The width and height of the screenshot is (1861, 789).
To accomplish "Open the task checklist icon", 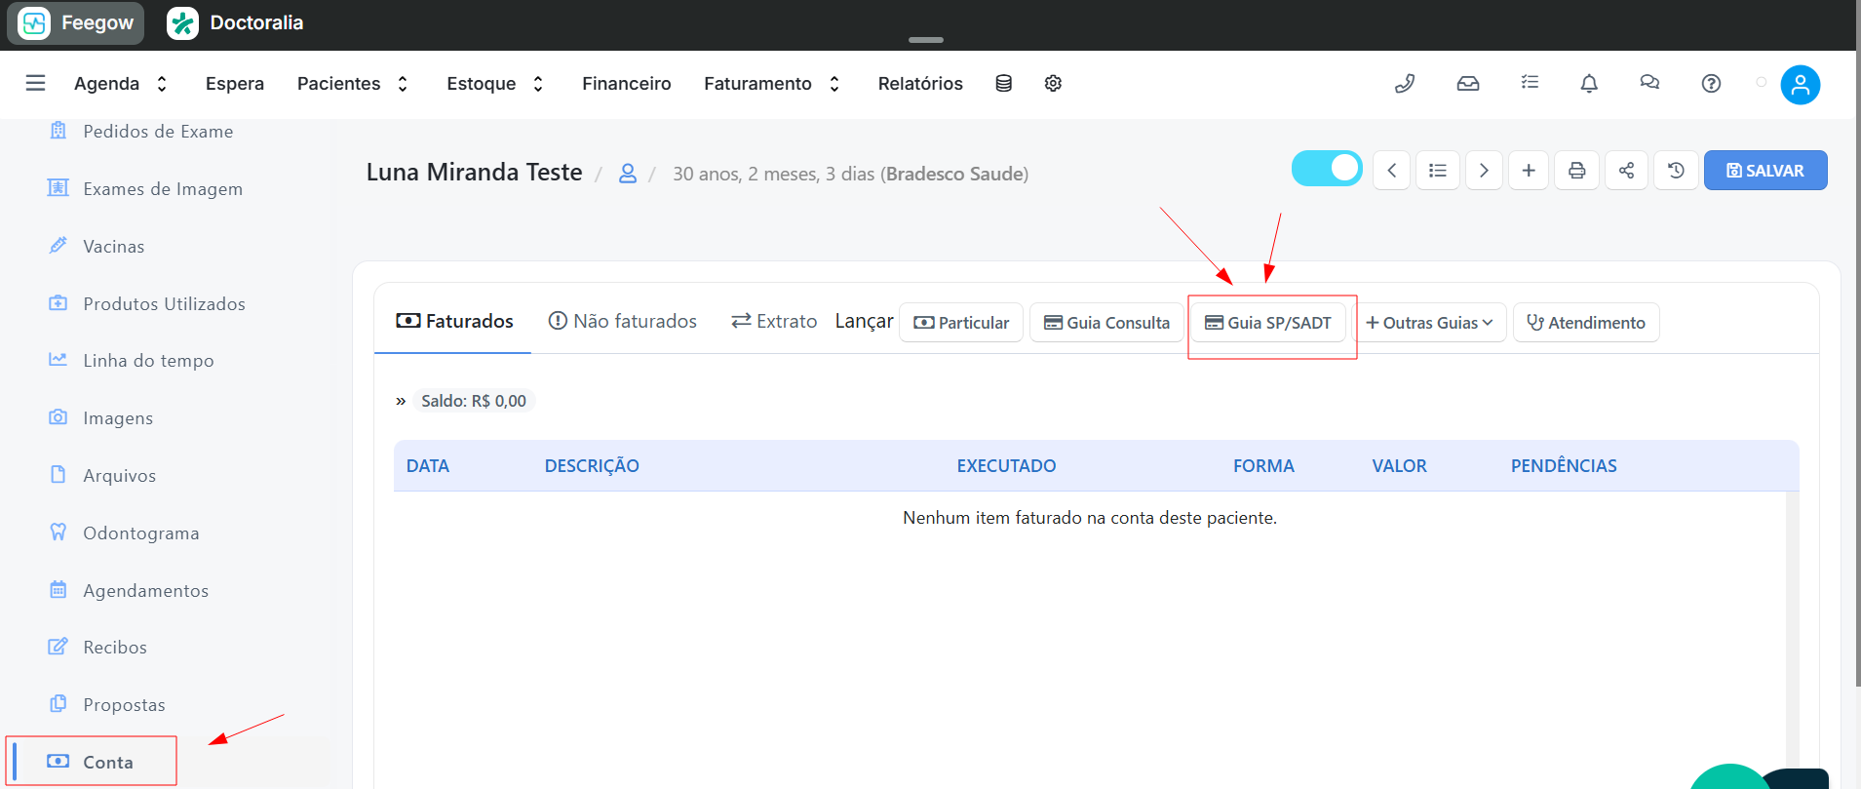I will tap(1530, 83).
